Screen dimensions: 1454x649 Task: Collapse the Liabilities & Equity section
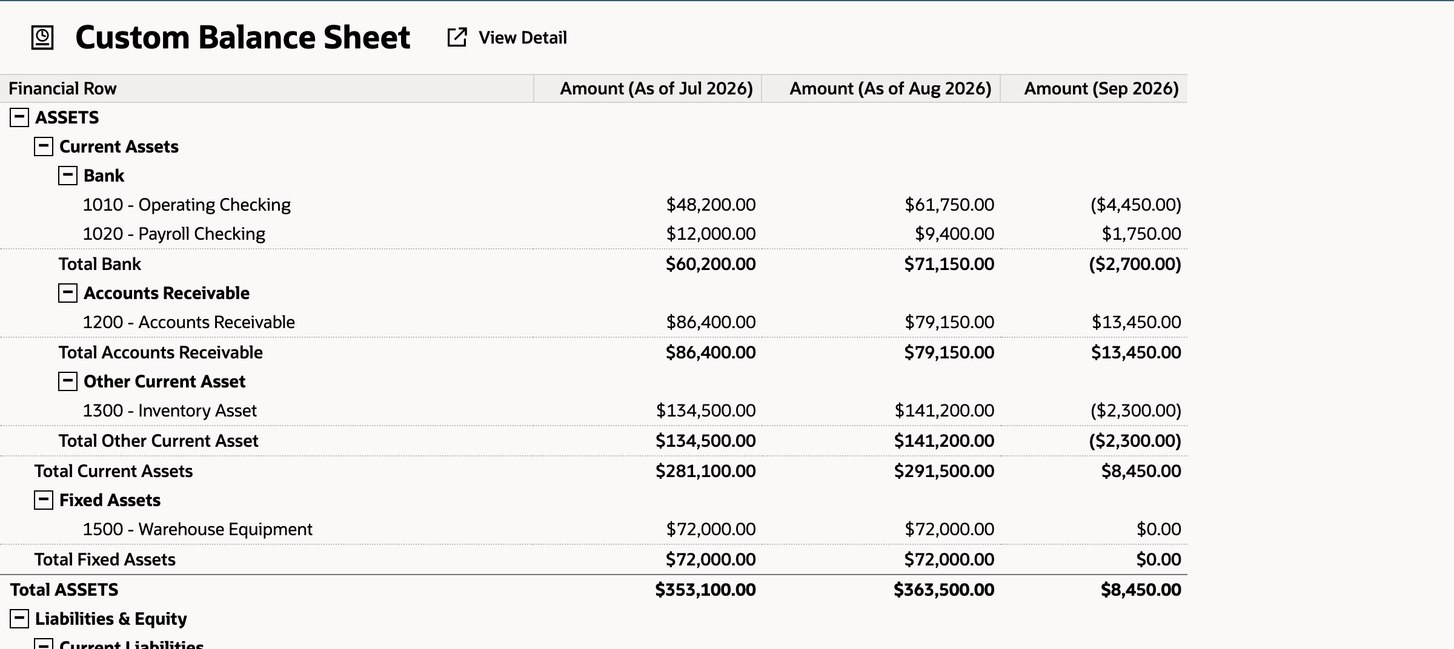click(x=19, y=619)
